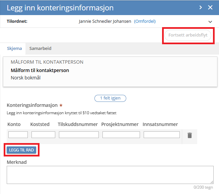Viewport: 219px width, 194px height.
Task: Click the forward arrow in the dialog header
Action: point(201,7)
